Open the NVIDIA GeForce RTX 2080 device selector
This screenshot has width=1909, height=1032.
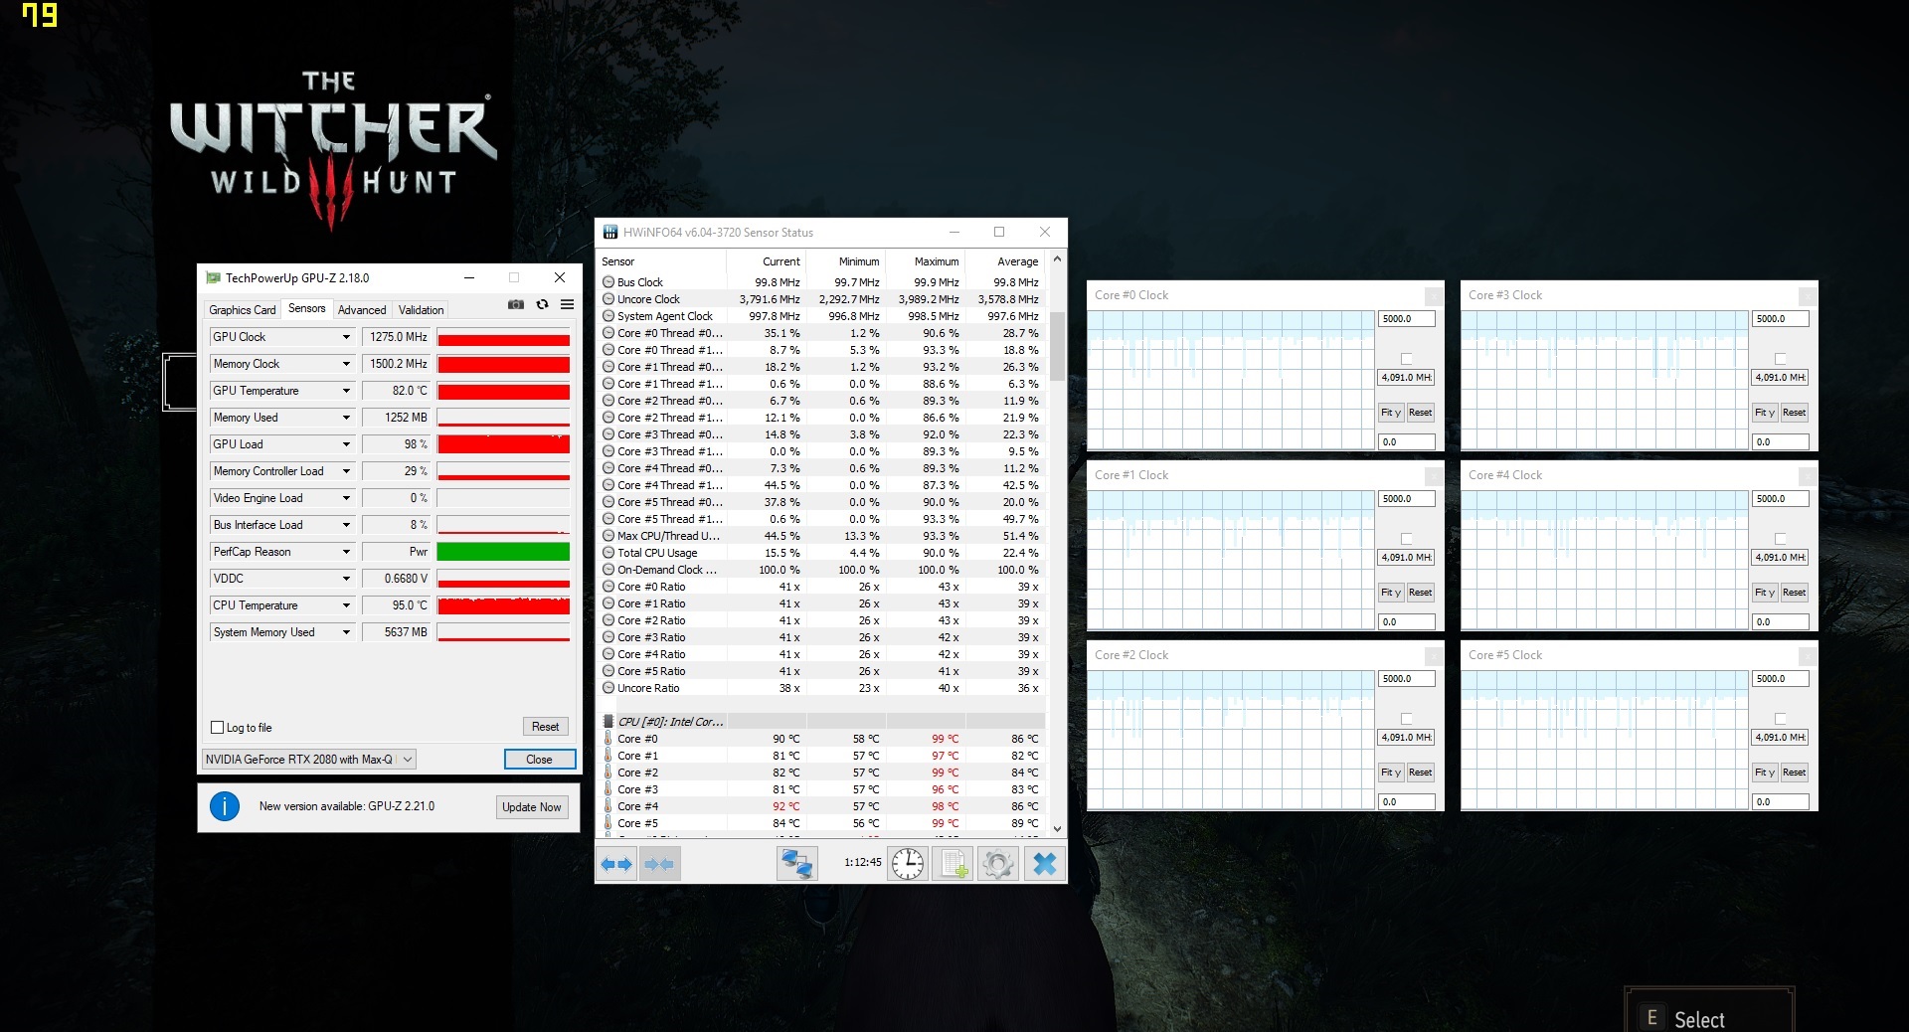click(308, 759)
